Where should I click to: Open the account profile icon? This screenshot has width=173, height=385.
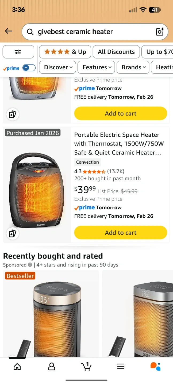pyautogui.click(x=52, y=366)
